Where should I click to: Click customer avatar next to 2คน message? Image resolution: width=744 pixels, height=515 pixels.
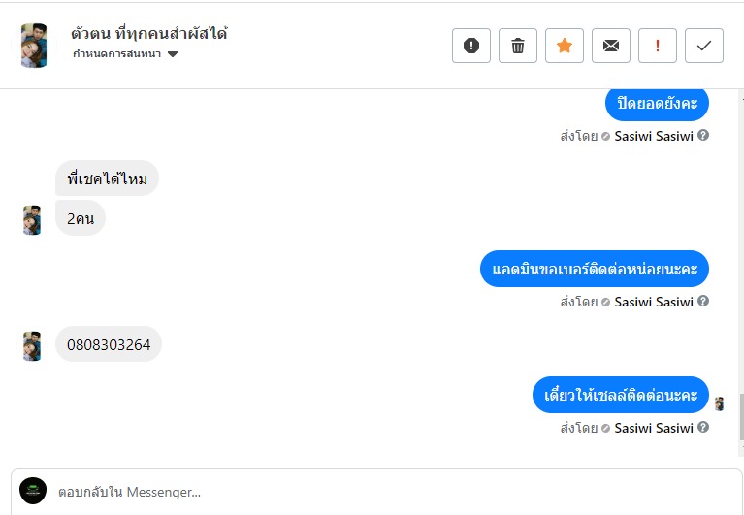click(32, 220)
